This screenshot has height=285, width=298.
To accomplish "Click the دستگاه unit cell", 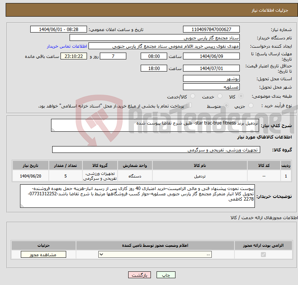I will click(x=135, y=176).
